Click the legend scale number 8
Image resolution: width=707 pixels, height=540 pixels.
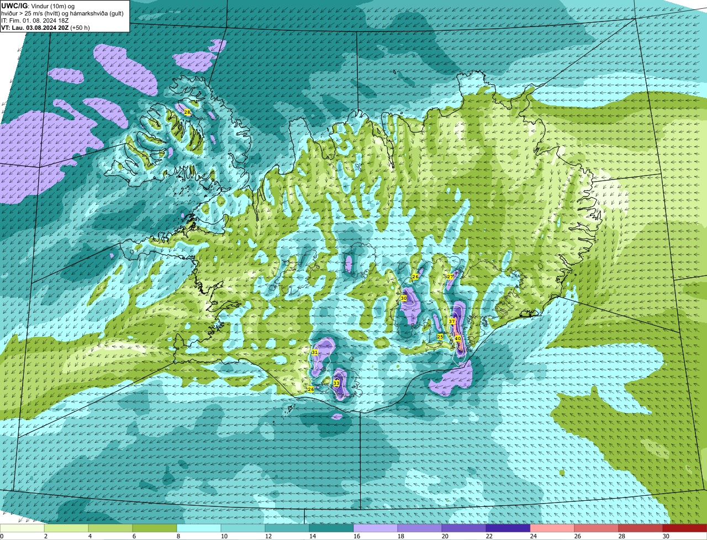pos(178,536)
